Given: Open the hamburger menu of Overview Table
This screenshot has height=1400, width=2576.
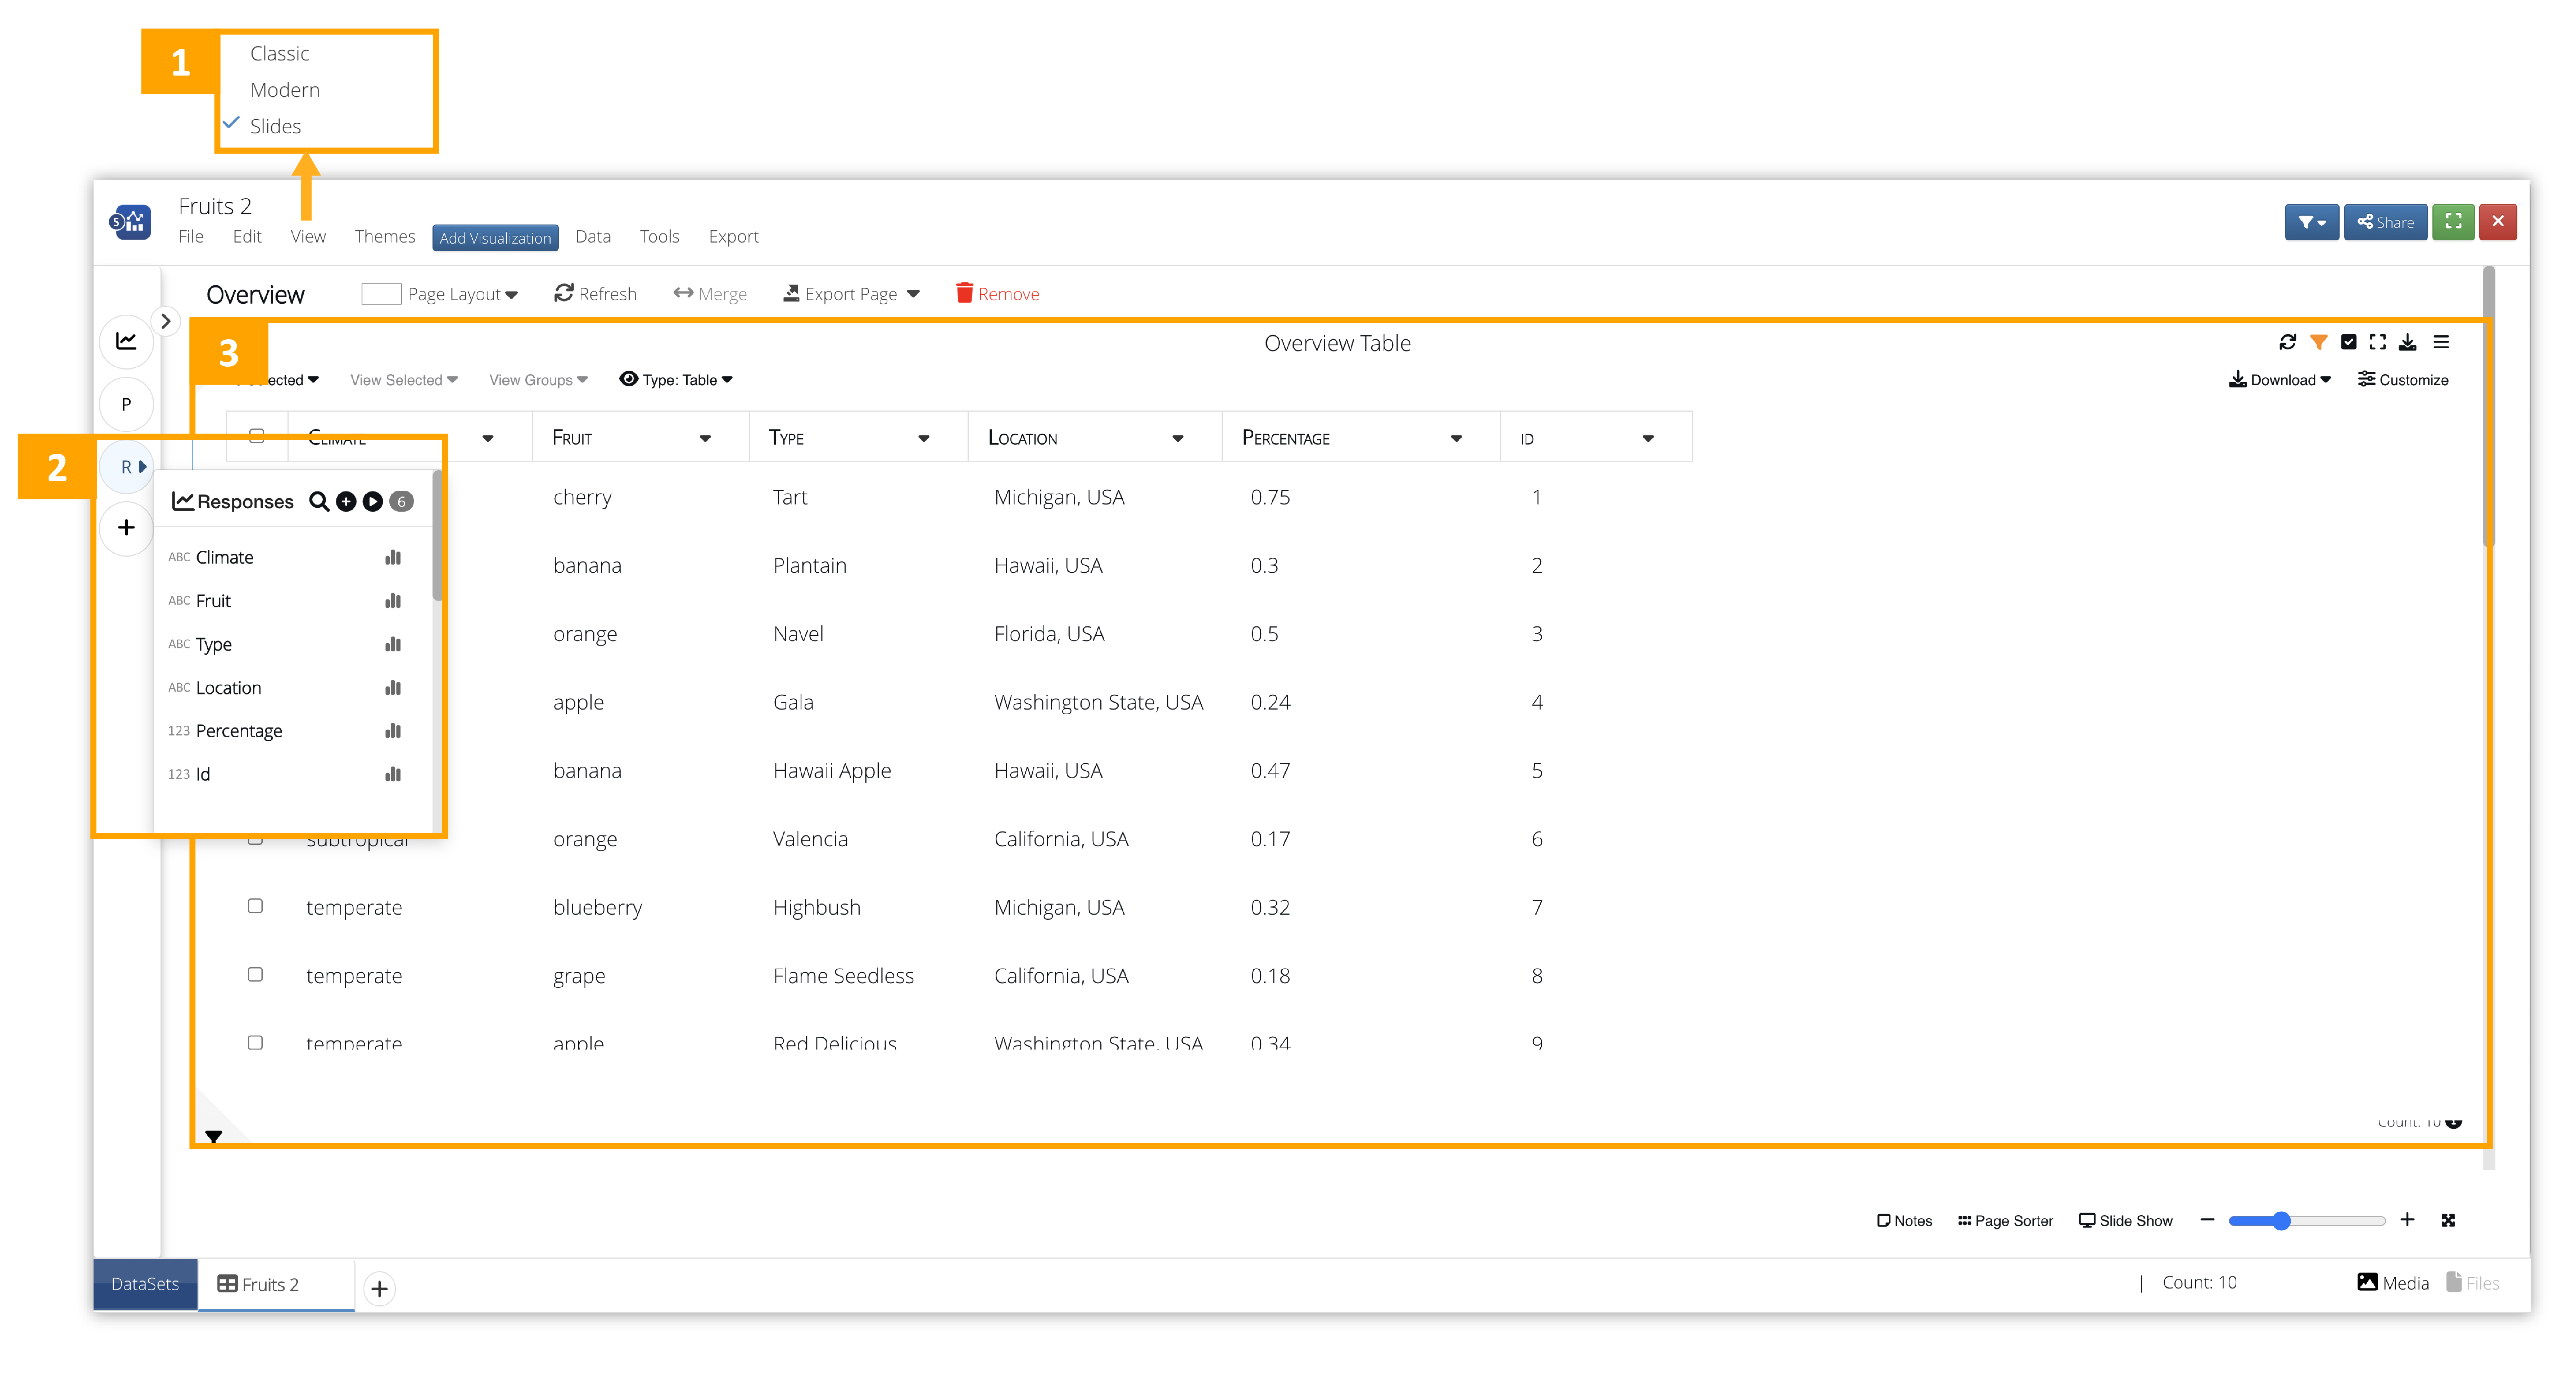Looking at the screenshot, I should coord(2441,342).
